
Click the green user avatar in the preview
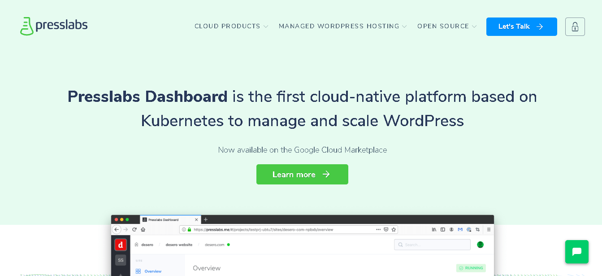point(480,245)
